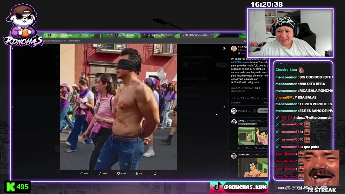Click the retweet icon in tweet sidebar
Screen dimensions: 345x194
242,98
